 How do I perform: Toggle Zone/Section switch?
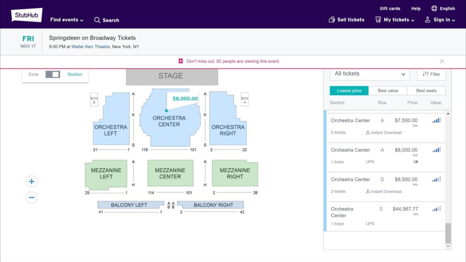tap(53, 74)
